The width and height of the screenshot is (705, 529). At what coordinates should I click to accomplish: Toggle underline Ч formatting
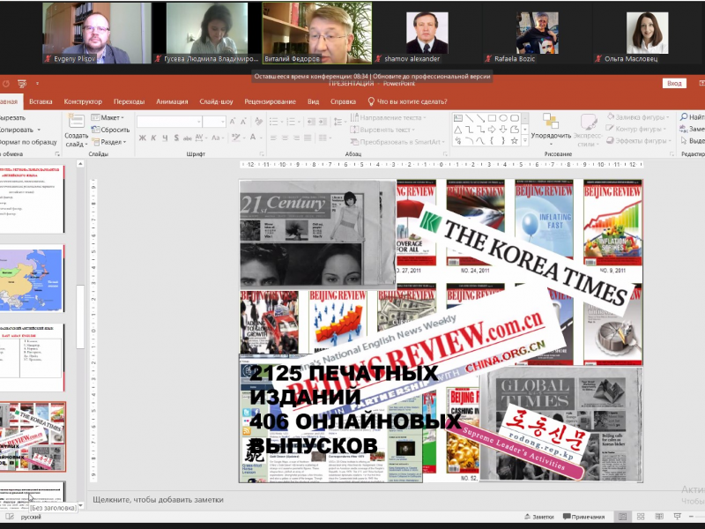[x=165, y=138]
